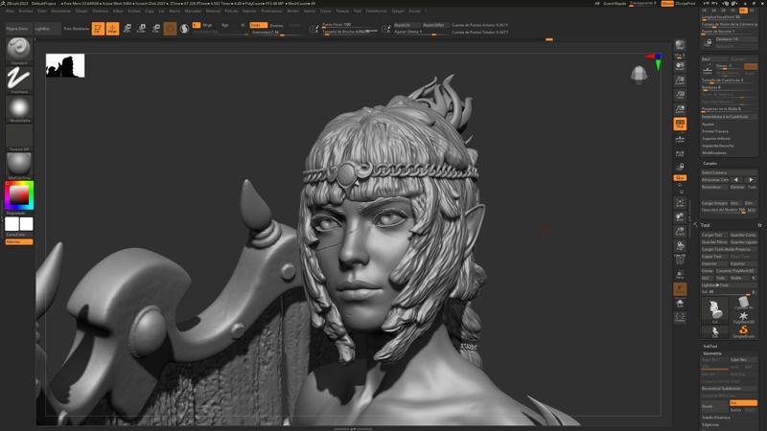Click the camera view orientation head
The image size is (767, 431).
[639, 75]
